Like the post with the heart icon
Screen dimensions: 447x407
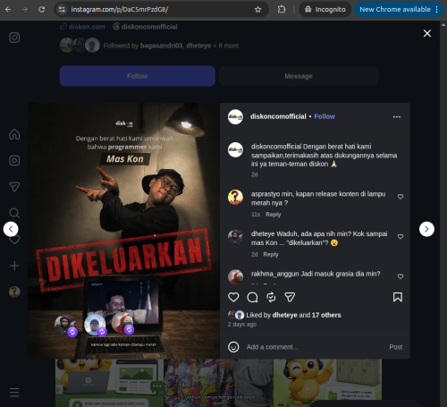(233, 297)
